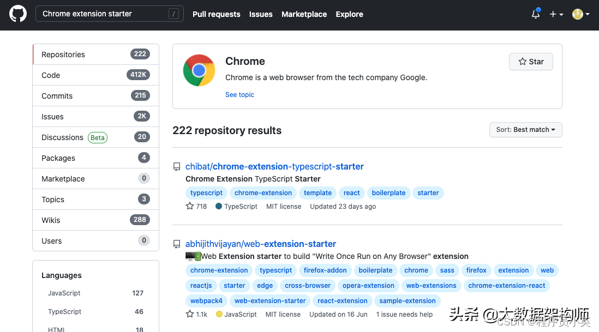Viewport: 599px width, 332px height.
Task: Click the react-extension topic tag
Action: [342, 301]
